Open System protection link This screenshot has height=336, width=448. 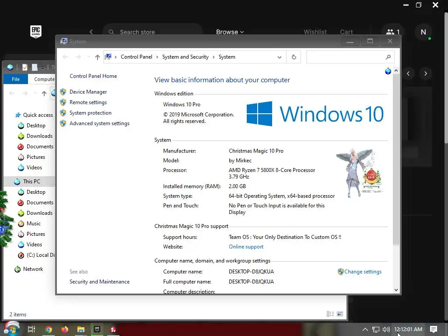pyautogui.click(x=90, y=113)
